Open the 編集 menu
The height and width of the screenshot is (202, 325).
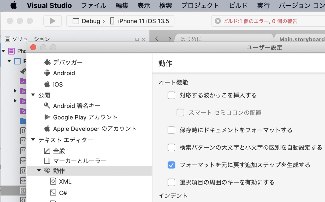pos(122,5)
